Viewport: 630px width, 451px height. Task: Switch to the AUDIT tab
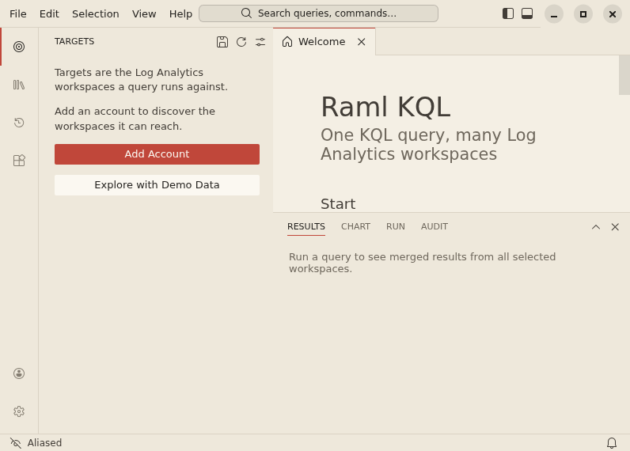click(x=435, y=226)
